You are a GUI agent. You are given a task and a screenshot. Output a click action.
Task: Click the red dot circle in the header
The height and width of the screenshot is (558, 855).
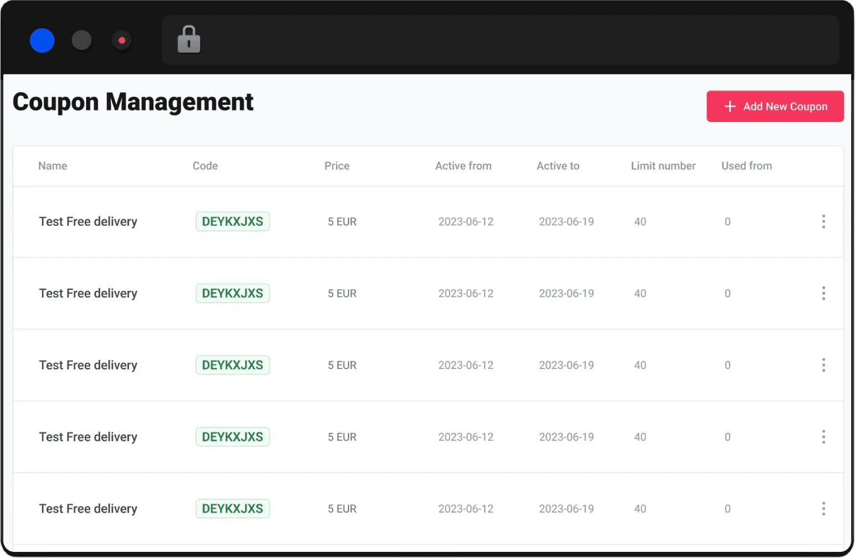pyautogui.click(x=122, y=40)
